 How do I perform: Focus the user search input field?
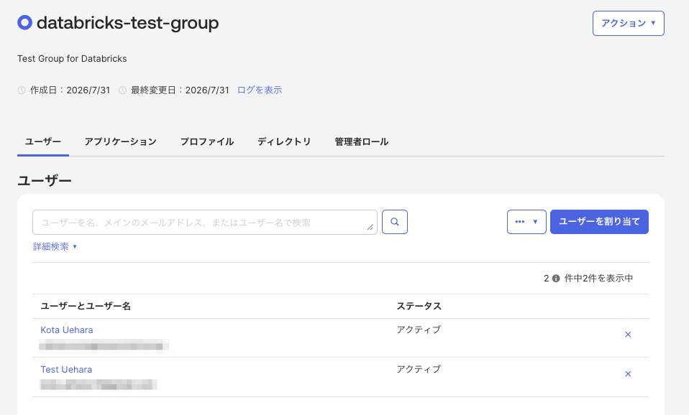205,222
